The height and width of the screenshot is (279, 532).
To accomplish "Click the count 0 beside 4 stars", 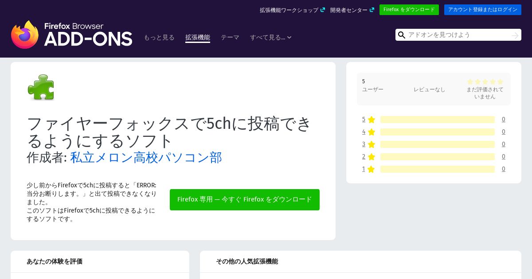I will tap(504, 132).
